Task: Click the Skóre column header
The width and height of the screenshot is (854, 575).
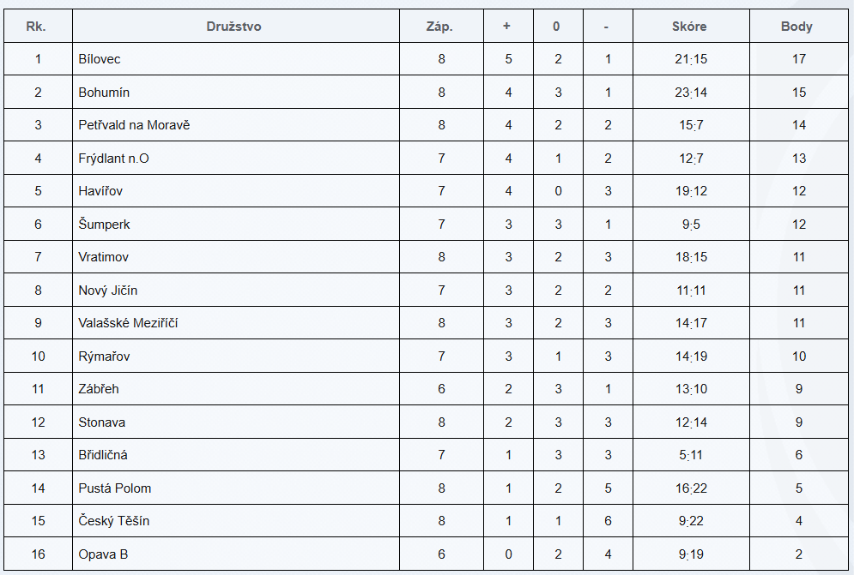Action: 689,27
